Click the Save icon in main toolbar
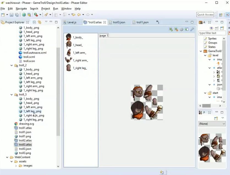The image size is (230, 175). [11, 15]
